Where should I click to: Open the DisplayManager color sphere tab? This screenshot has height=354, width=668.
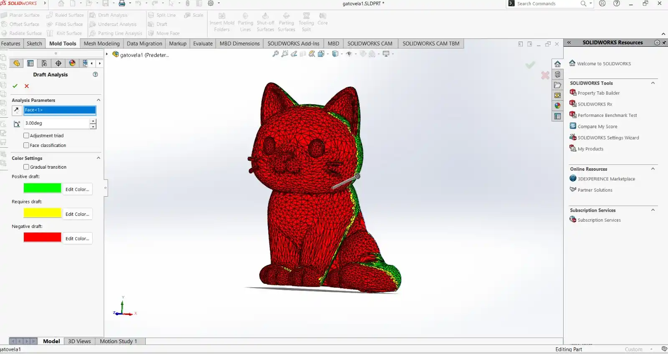point(72,63)
